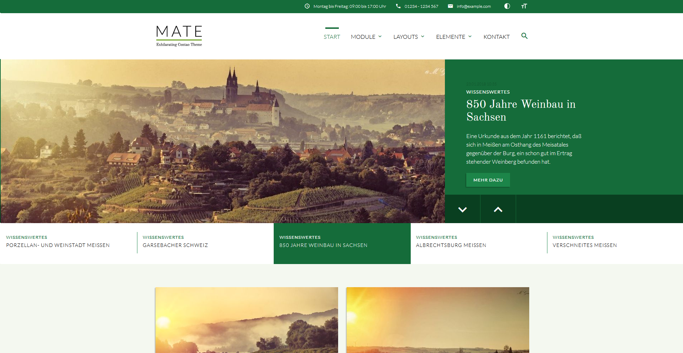
Task: Click the info@example.com email link
Action: tap(473, 6)
